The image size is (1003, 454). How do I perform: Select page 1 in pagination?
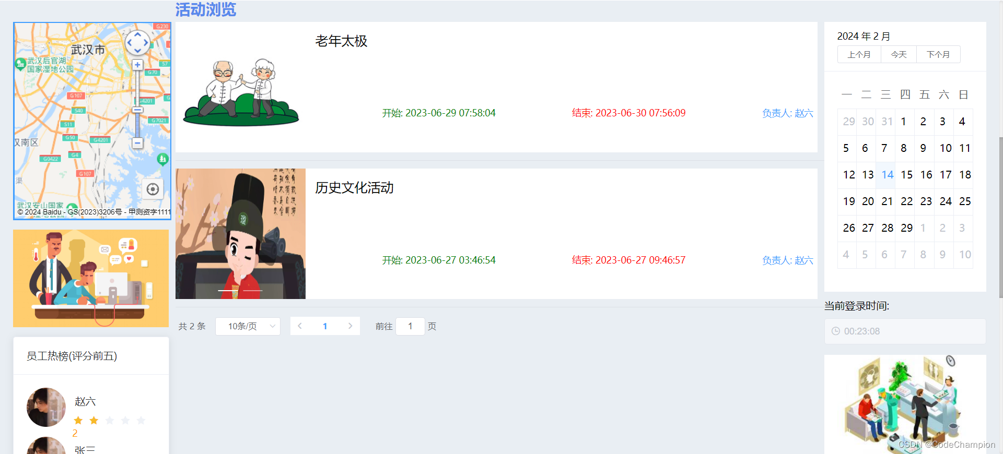[x=325, y=326]
